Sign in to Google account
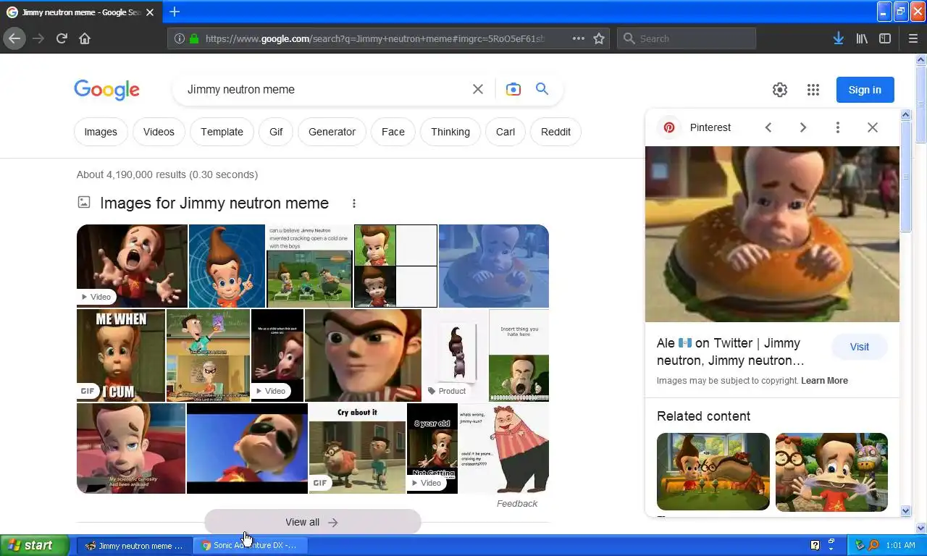927x556 pixels. point(865,90)
